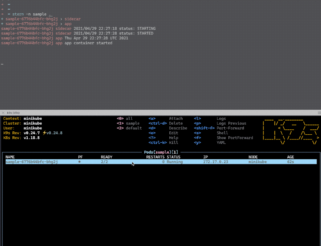
Task: Open the pane menu hamburger icon
Action: [319, 113]
